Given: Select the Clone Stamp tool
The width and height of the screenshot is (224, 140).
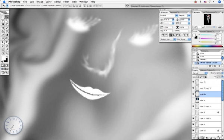Looking at the screenshot, I should pos(3,31).
